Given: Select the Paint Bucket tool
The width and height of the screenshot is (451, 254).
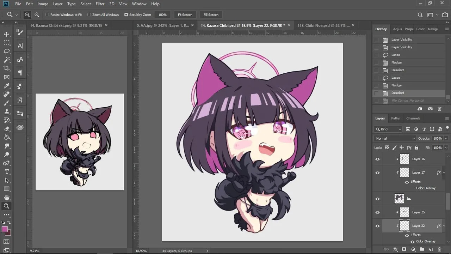Looking at the screenshot, I should point(6,137).
